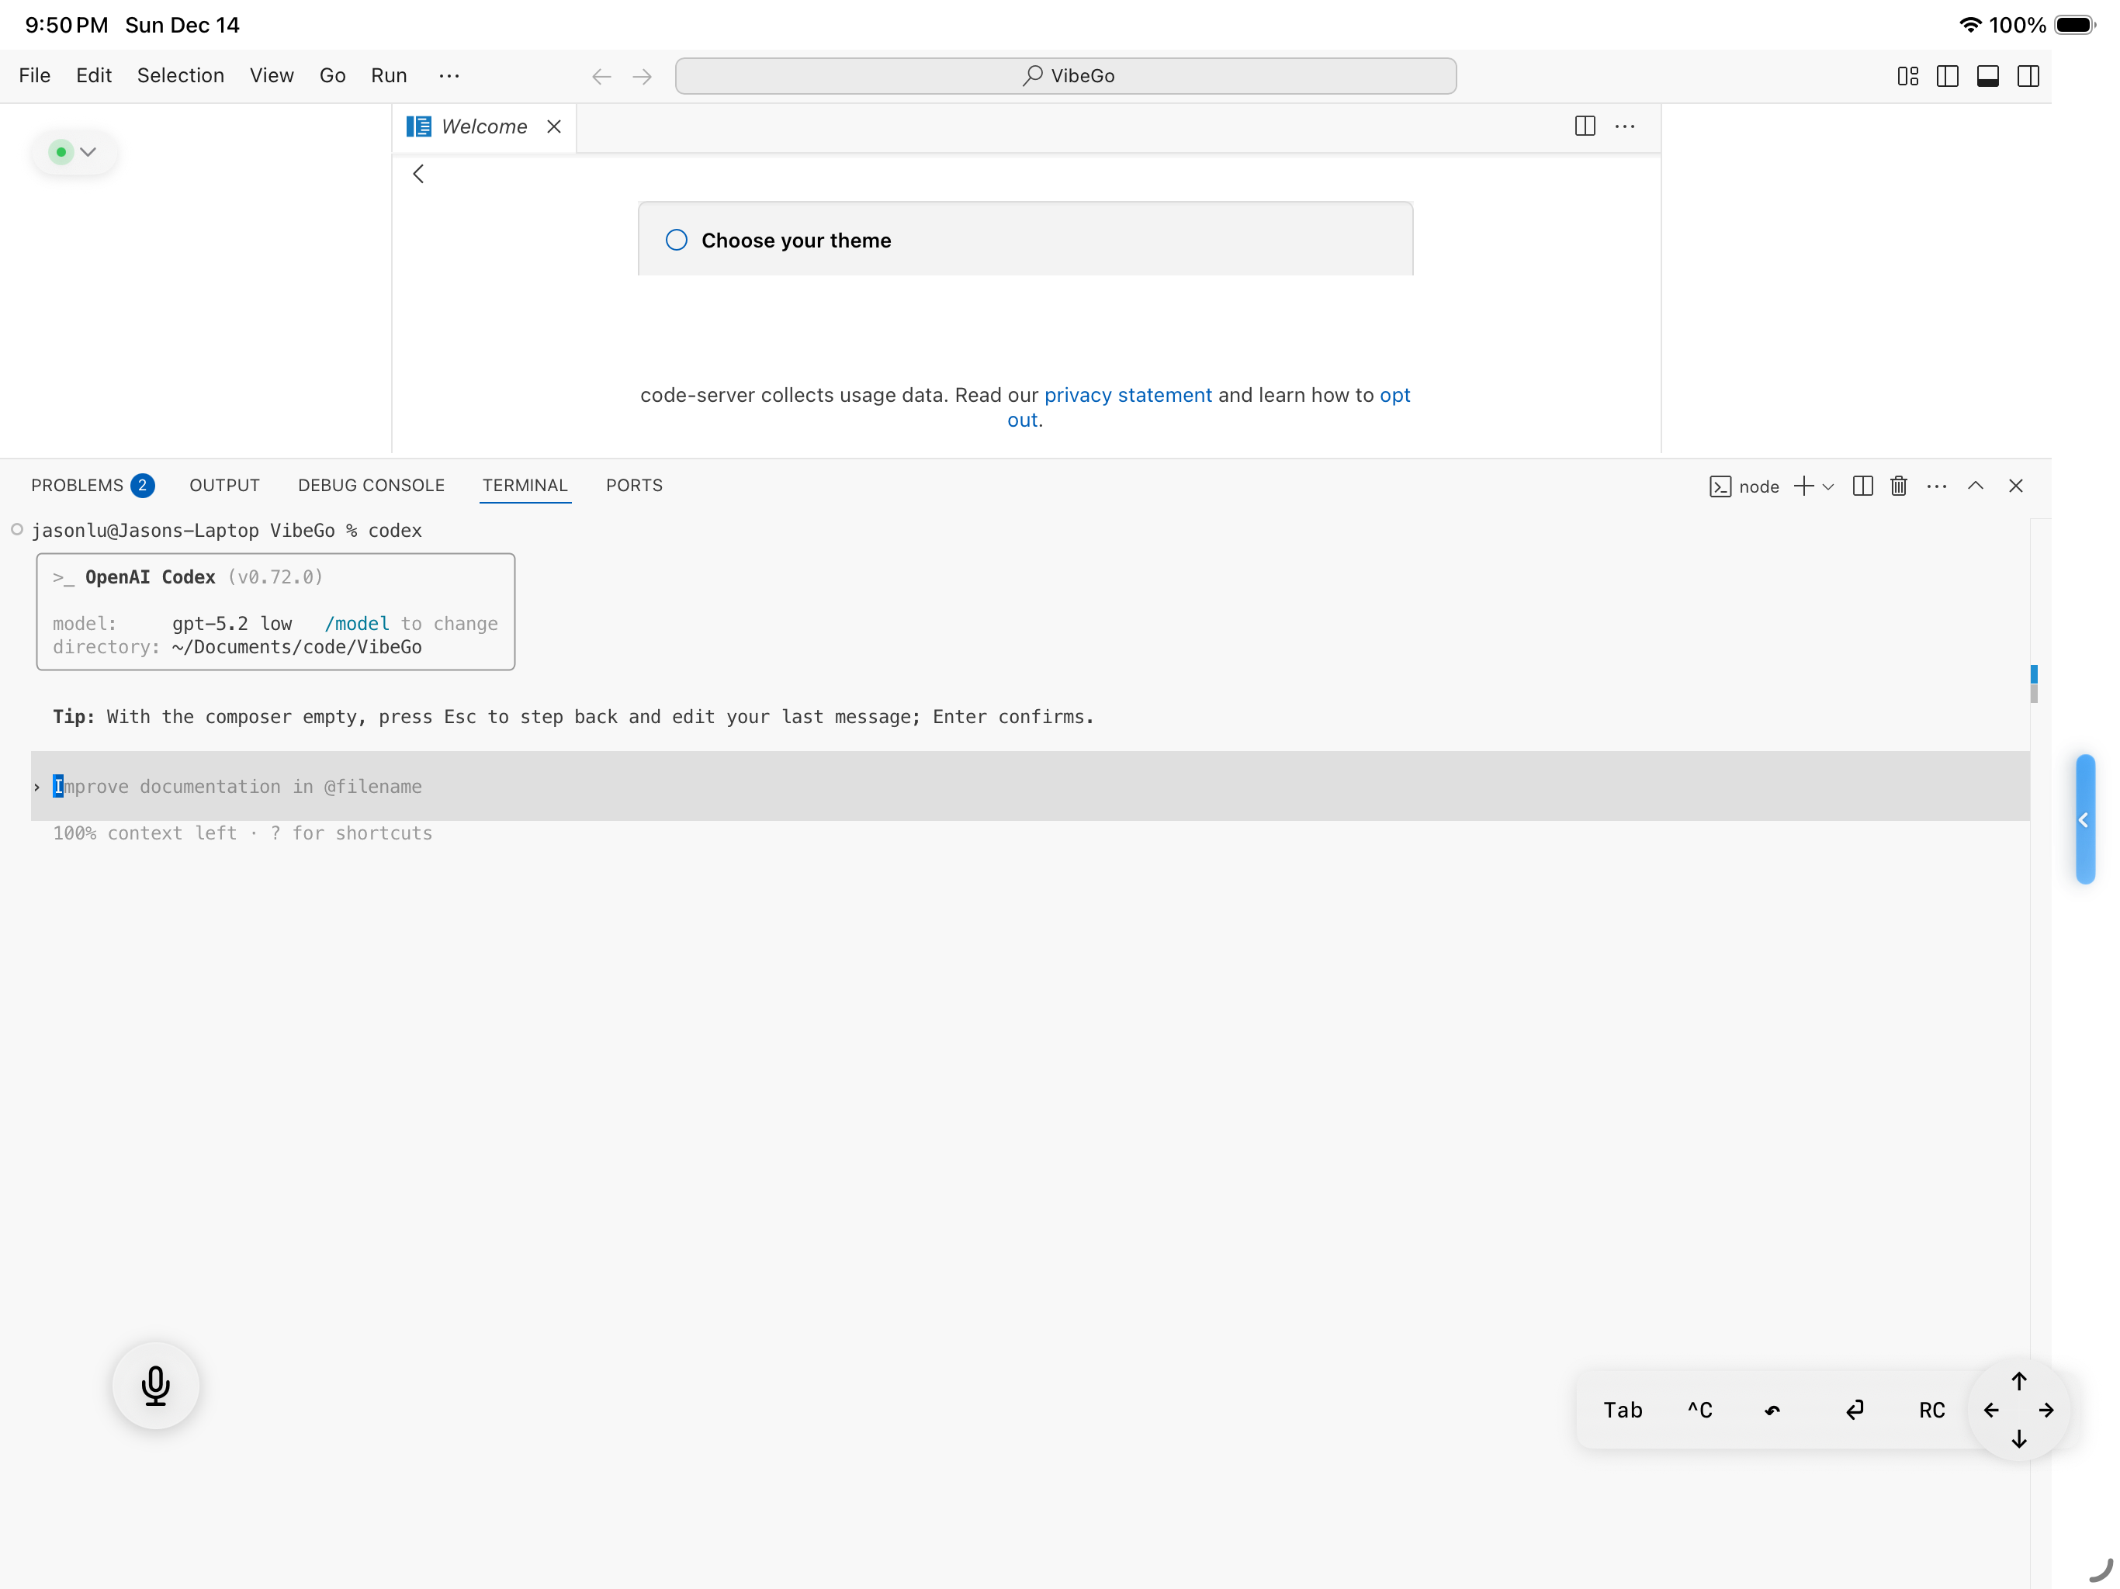The image size is (2120, 1589).
Task: Click the VibeGo command center search box
Action: tap(1065, 76)
